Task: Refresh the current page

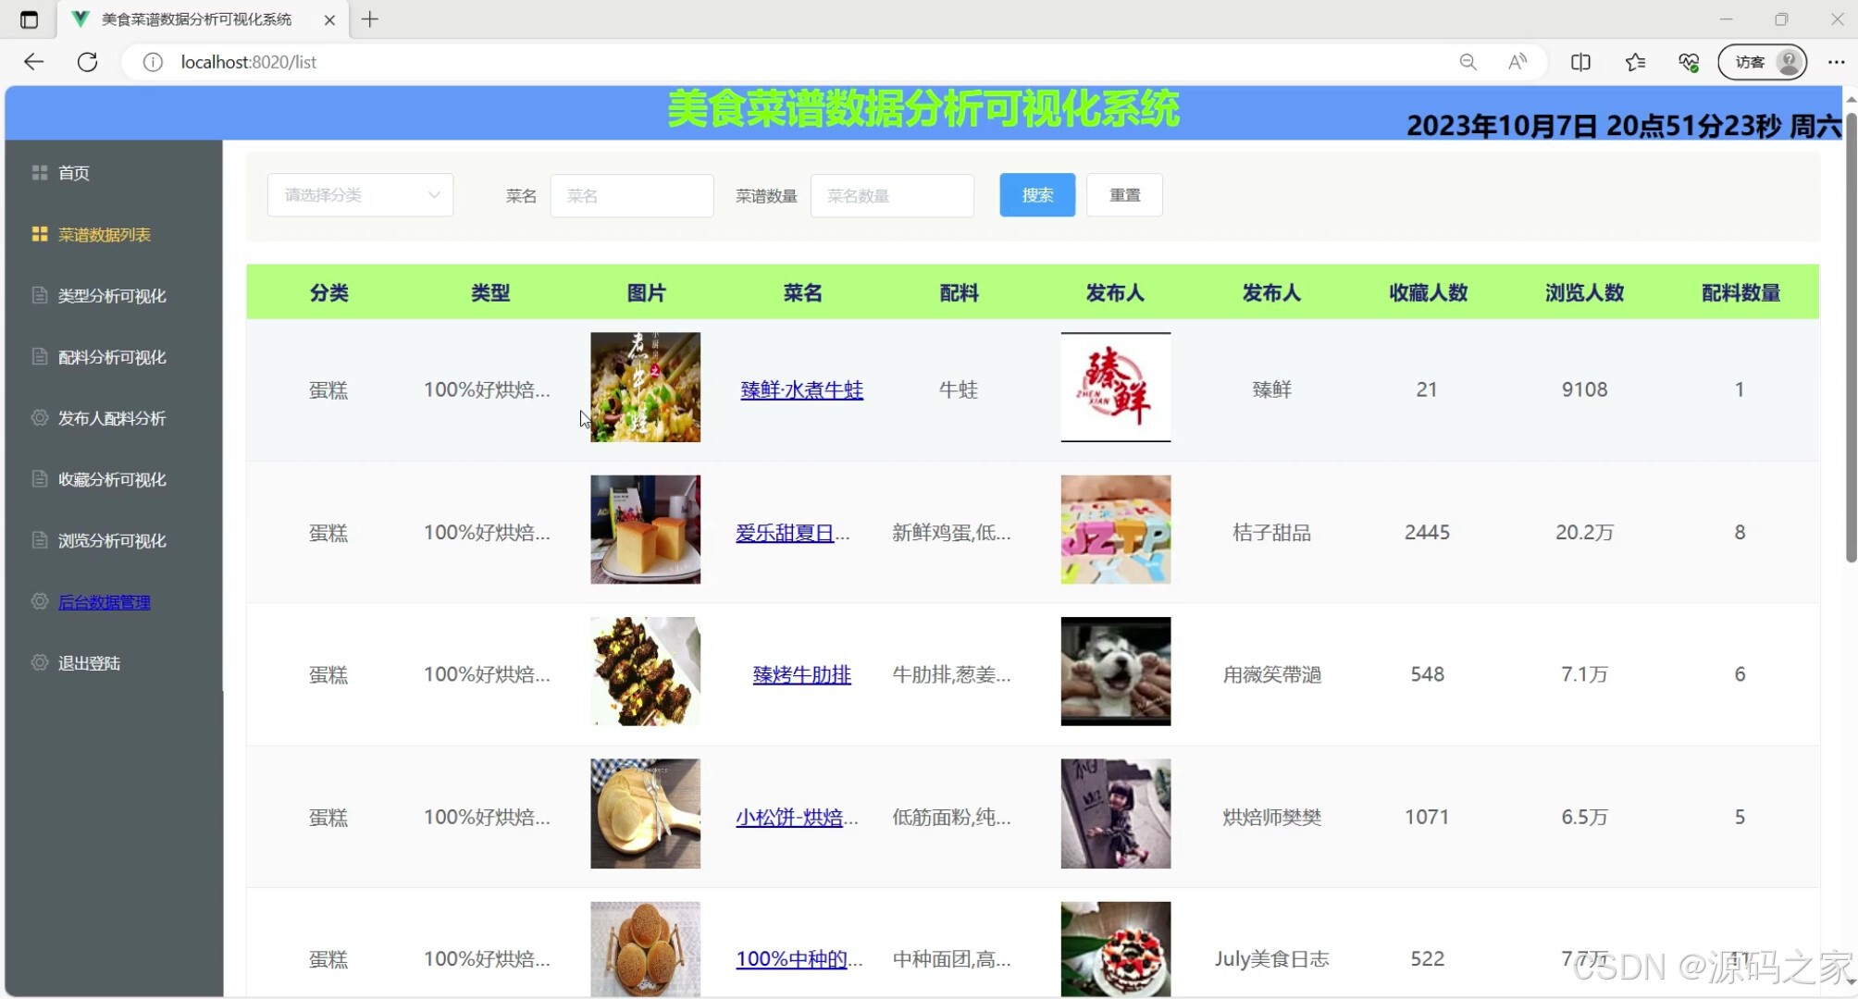Action: click(88, 62)
